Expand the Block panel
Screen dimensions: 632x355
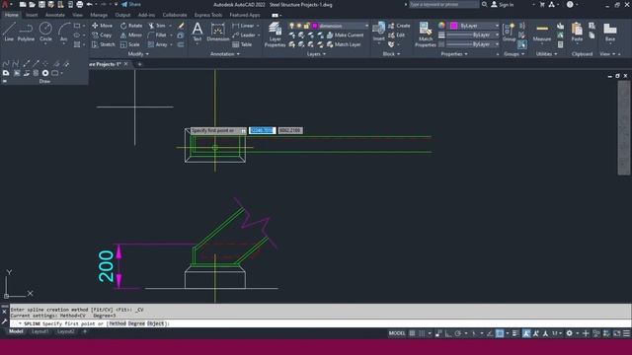pyautogui.click(x=391, y=54)
